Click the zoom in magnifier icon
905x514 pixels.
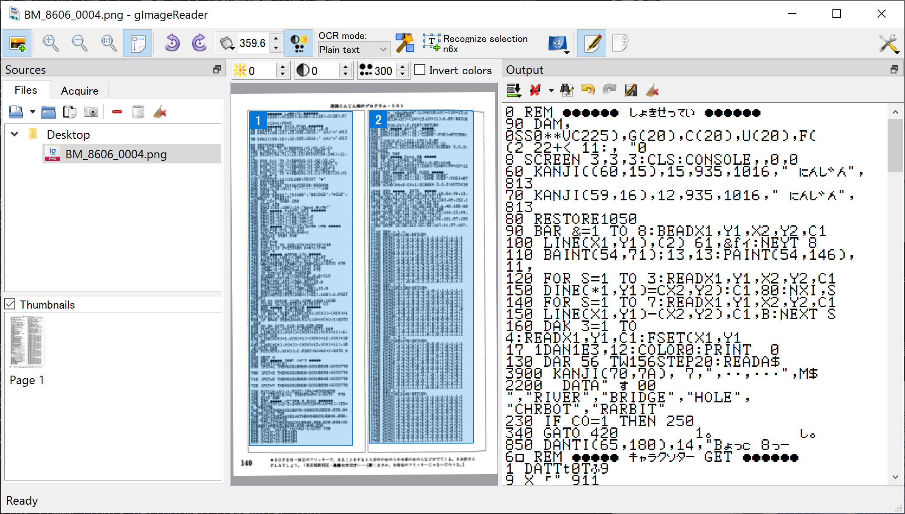51,43
